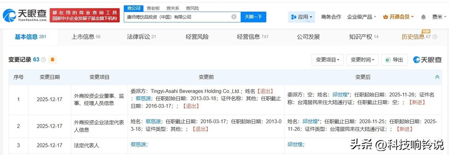The width and height of the screenshot is (449, 155).
Task: Open notifications bell icon in header
Action: [x=423, y=17]
